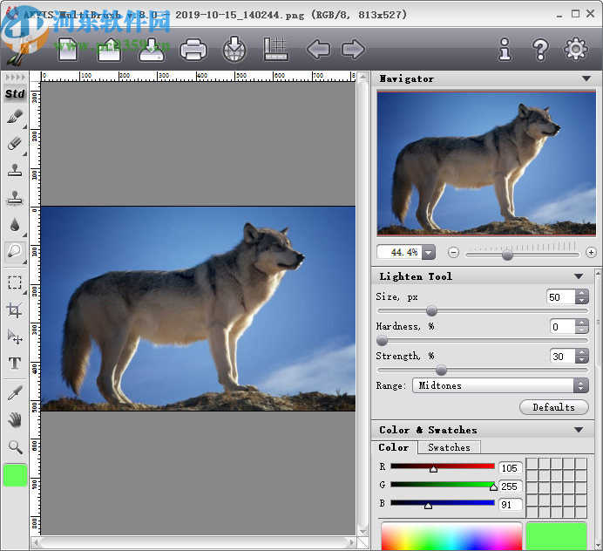Select the Color Brush tool

(15, 117)
